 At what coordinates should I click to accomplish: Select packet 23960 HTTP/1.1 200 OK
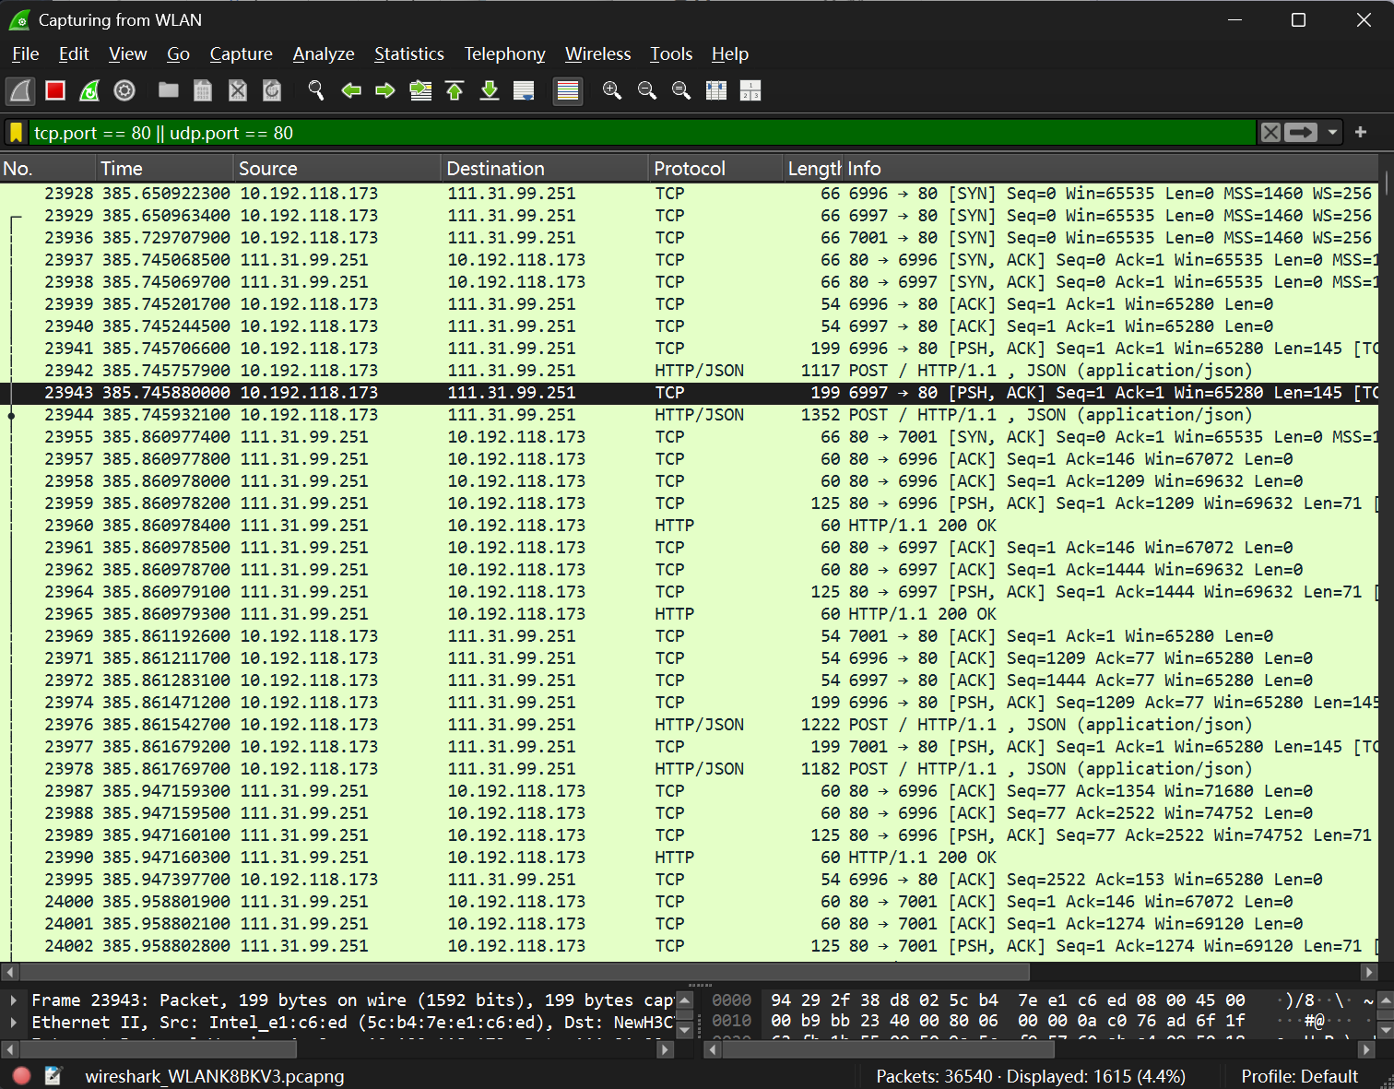(x=690, y=526)
